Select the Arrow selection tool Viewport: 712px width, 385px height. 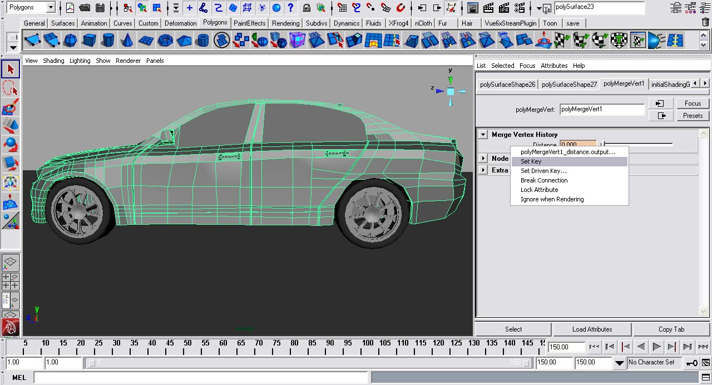pos(11,69)
